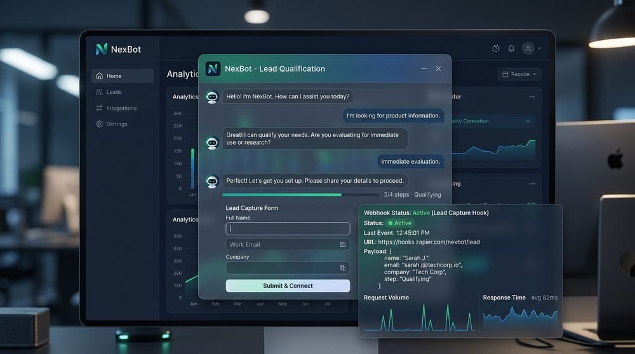Image resolution: width=635 pixels, height=354 pixels.
Task: Click the Home icon in sidebar
Action: tap(99, 75)
